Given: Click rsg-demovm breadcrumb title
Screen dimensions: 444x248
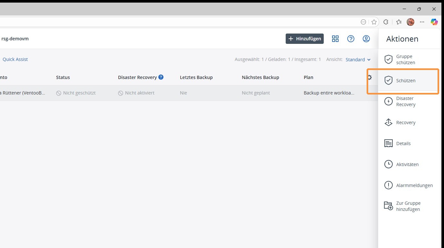Looking at the screenshot, I should (15, 39).
